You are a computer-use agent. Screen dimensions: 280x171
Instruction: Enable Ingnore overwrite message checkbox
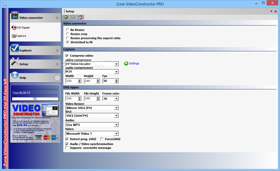click(x=67, y=148)
